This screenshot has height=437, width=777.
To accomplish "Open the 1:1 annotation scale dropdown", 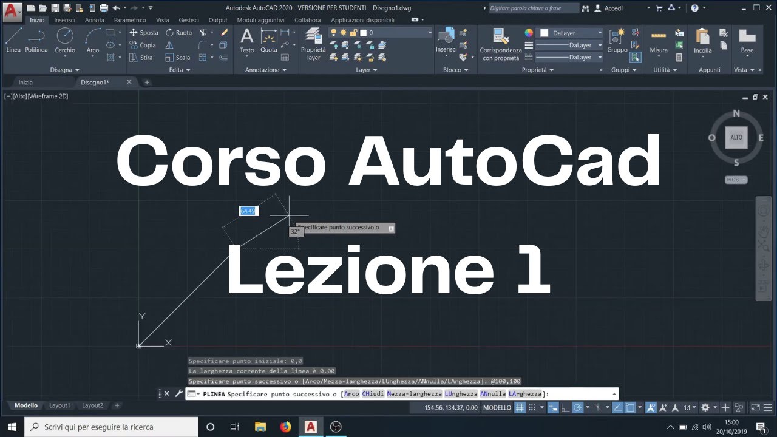I will coord(690,408).
